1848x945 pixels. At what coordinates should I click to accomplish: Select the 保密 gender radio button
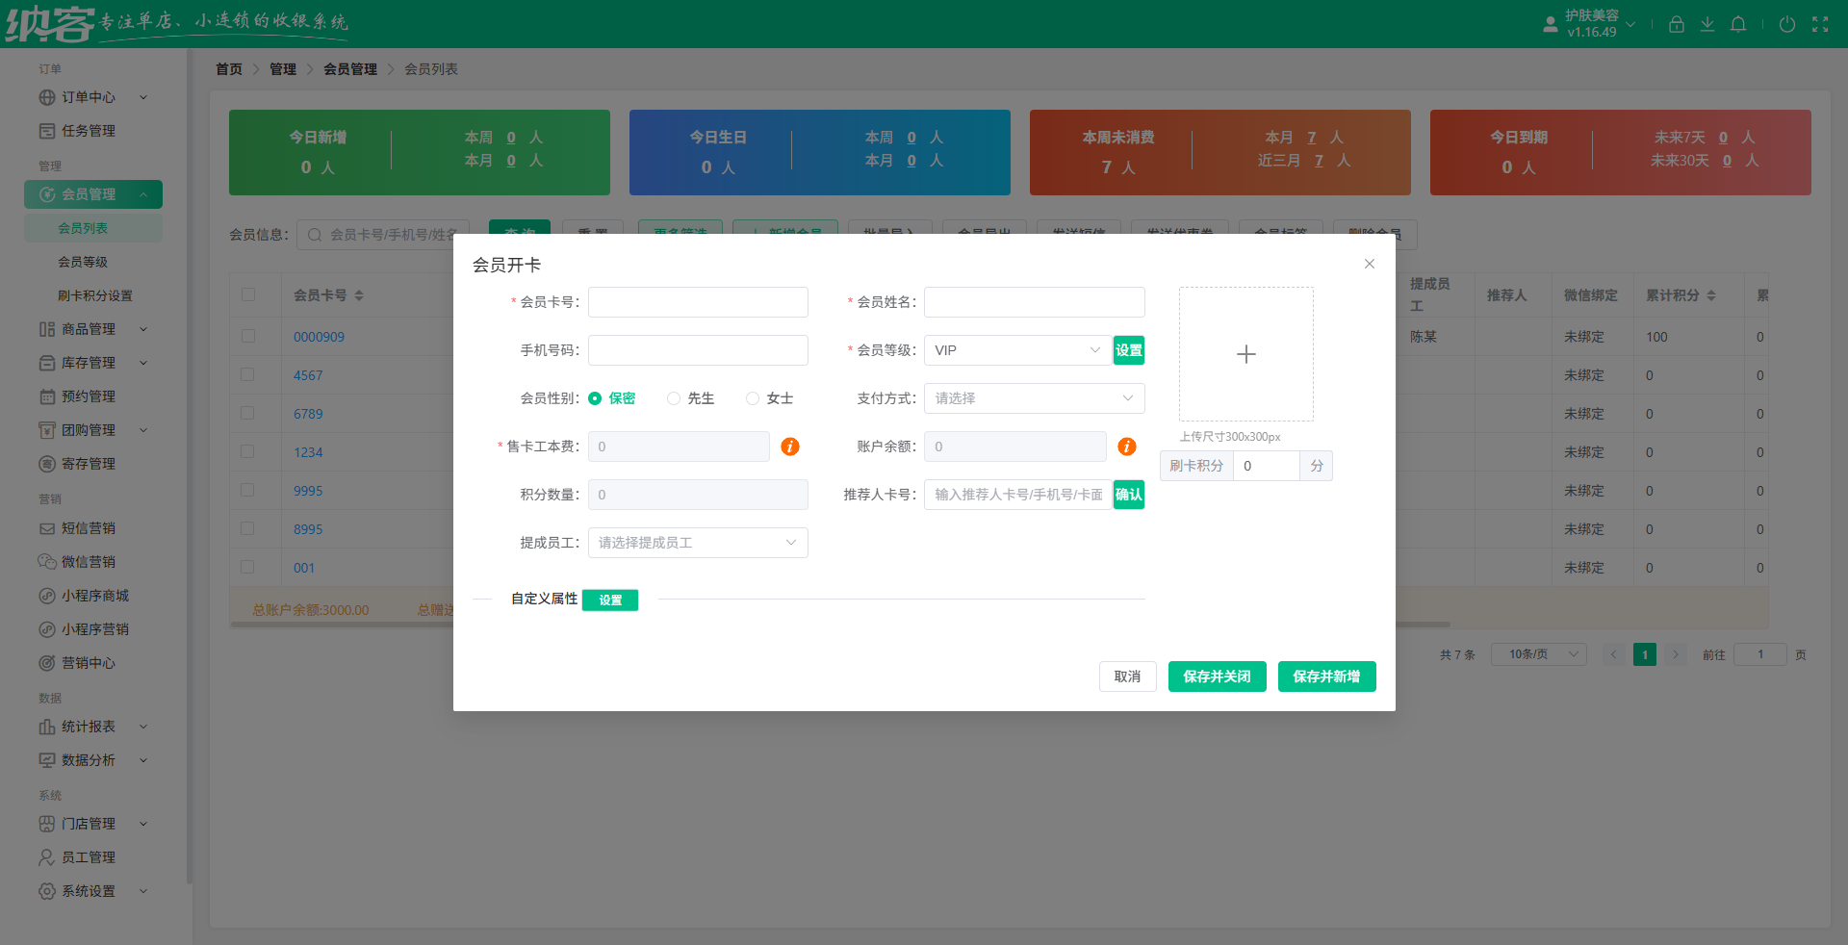point(595,398)
